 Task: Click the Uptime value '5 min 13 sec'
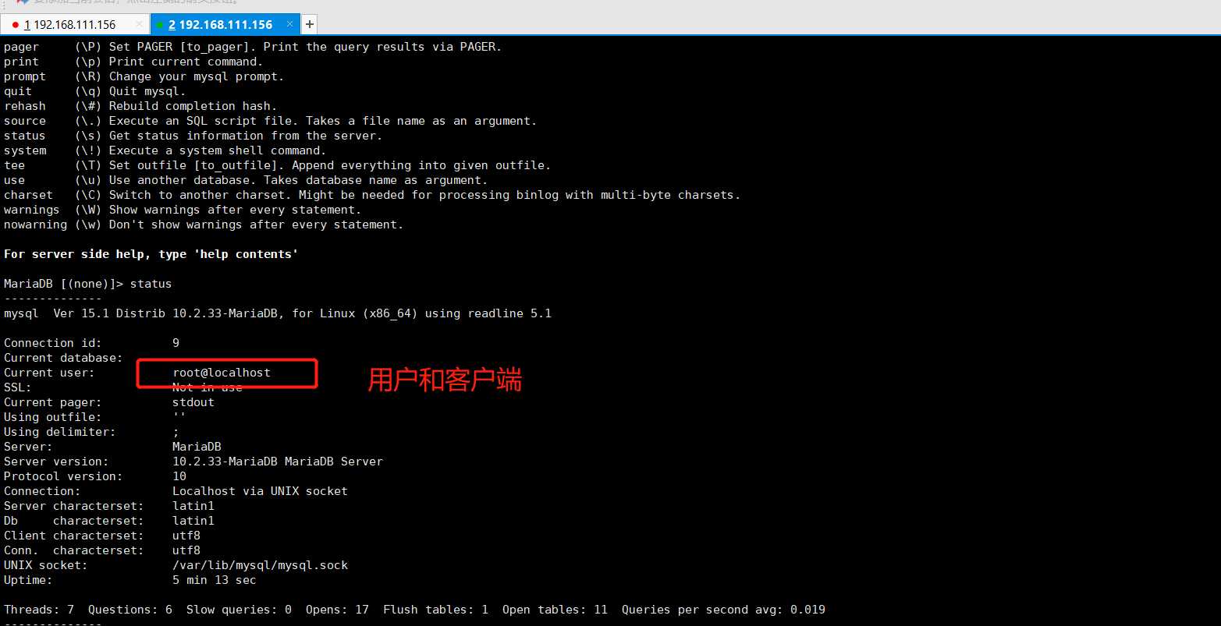click(x=215, y=580)
